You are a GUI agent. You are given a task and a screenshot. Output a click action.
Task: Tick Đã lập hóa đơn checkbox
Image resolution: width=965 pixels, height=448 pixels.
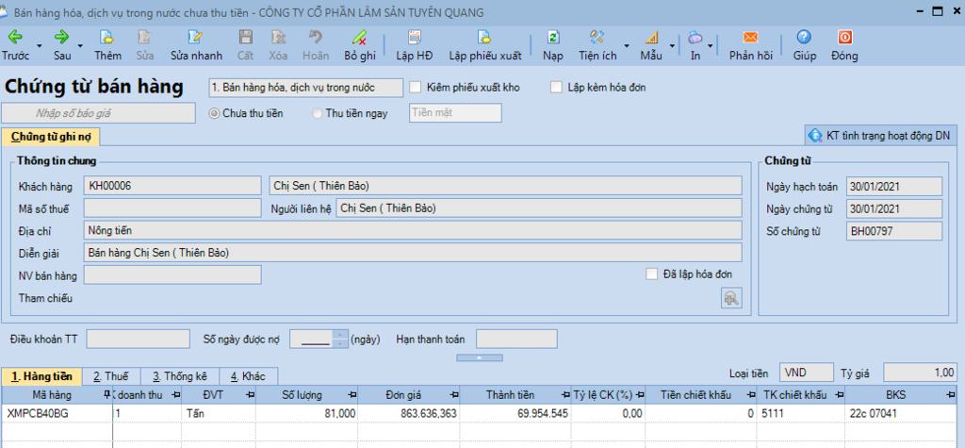652,274
